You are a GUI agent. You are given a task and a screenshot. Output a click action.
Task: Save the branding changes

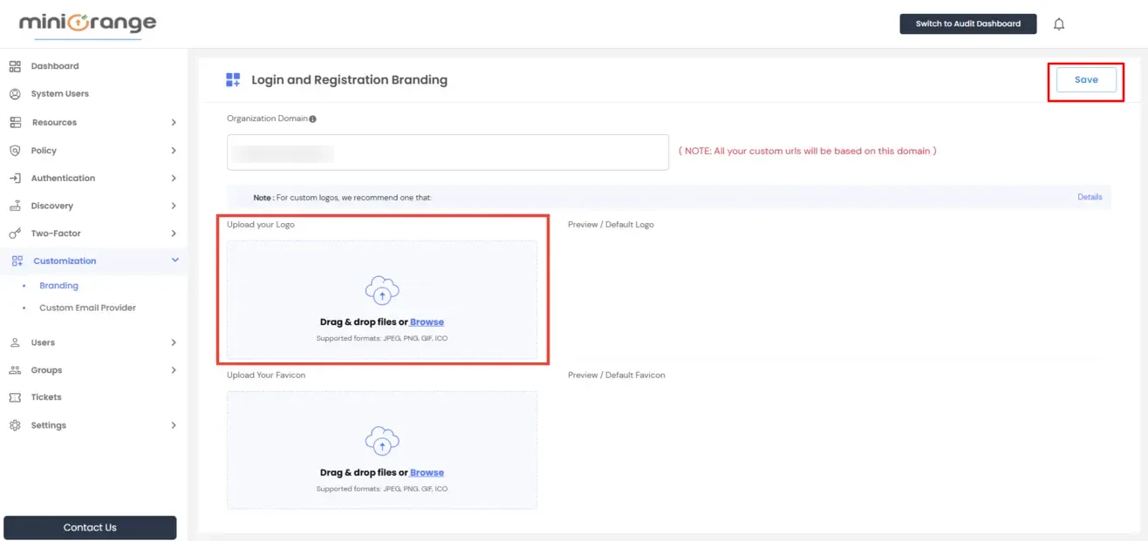pyautogui.click(x=1086, y=79)
